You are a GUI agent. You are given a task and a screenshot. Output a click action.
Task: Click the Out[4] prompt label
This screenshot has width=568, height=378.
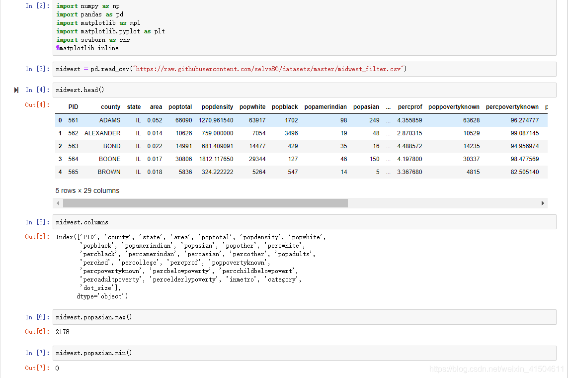(37, 105)
